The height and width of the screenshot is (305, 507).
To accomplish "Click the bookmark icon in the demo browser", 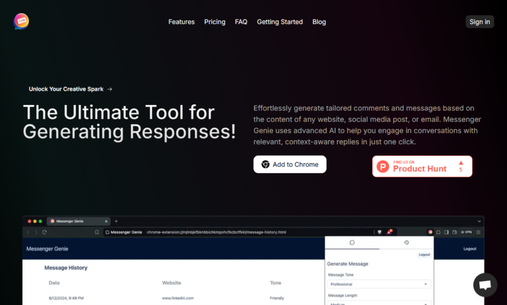I will (97, 232).
